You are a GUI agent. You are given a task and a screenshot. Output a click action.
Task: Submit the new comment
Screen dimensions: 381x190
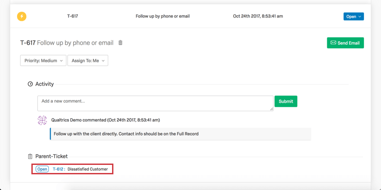286,101
